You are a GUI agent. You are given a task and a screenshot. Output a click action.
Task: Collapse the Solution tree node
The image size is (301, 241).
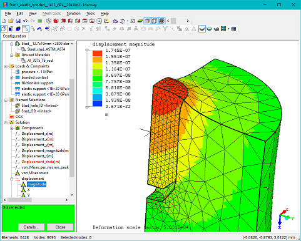[6, 122]
